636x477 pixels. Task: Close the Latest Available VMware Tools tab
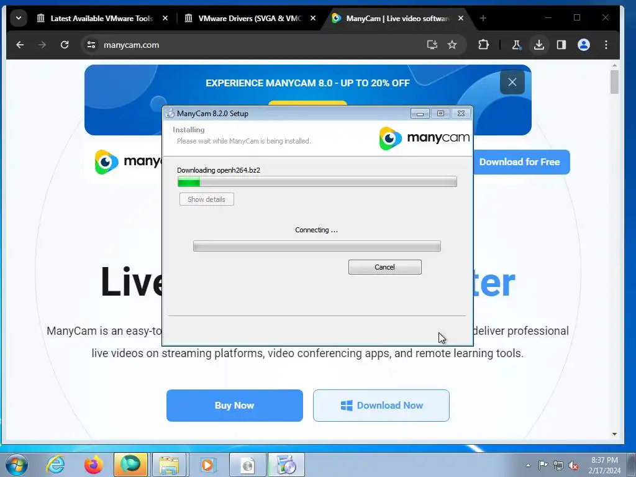[165, 18]
